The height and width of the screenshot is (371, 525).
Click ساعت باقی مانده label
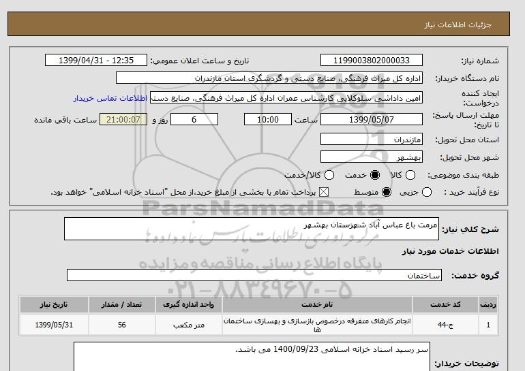click(x=65, y=120)
